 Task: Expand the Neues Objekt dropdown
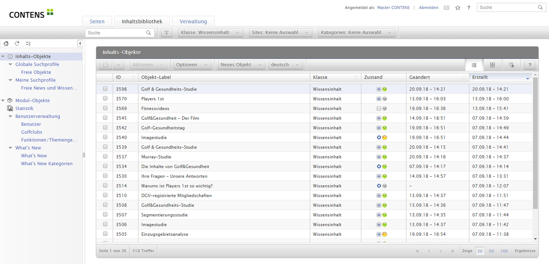[x=241, y=65]
